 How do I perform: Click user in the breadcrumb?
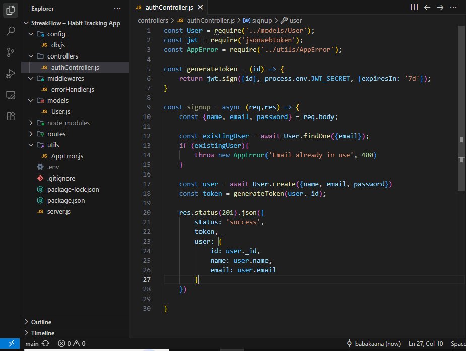295,20
